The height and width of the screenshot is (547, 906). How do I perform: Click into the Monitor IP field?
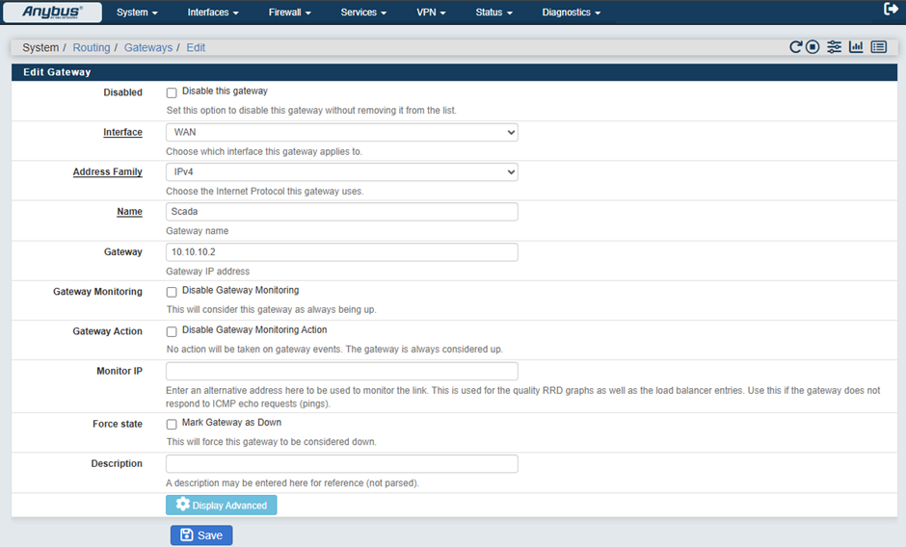coord(341,372)
